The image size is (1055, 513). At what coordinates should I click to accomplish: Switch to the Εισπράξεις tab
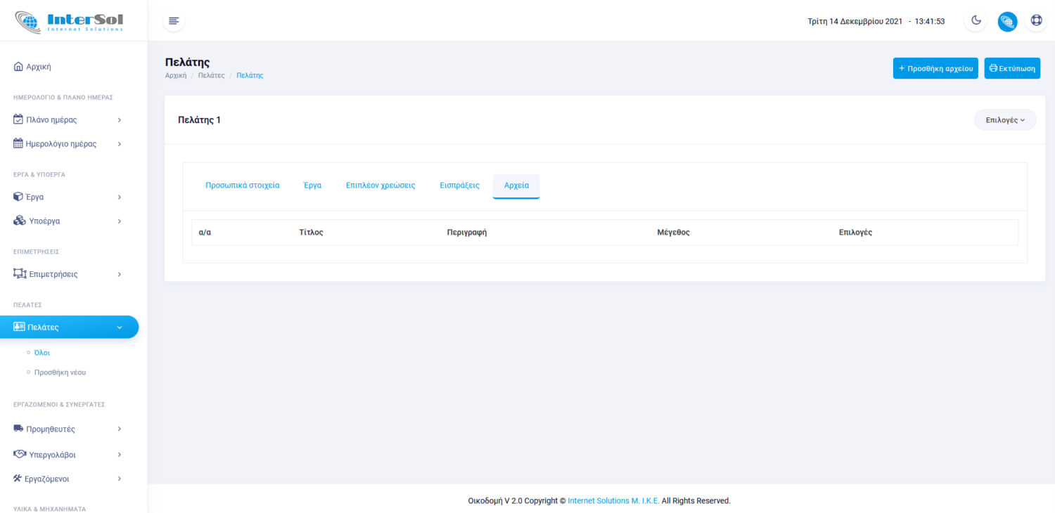(x=459, y=186)
